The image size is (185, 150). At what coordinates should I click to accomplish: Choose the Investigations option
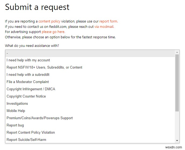point(17,104)
